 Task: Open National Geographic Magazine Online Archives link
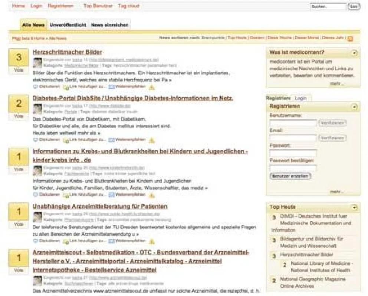(313, 283)
